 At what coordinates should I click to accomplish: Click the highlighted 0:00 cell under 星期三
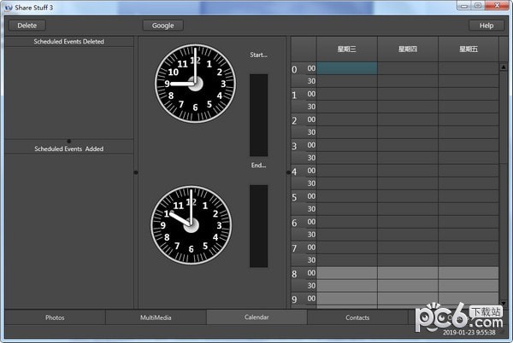(346, 68)
